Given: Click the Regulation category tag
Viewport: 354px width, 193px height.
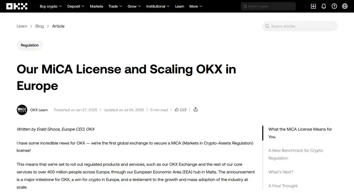Looking at the screenshot, I should pyautogui.click(x=30, y=45).
